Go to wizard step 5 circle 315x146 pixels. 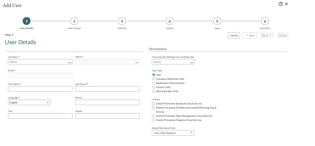(x=217, y=21)
